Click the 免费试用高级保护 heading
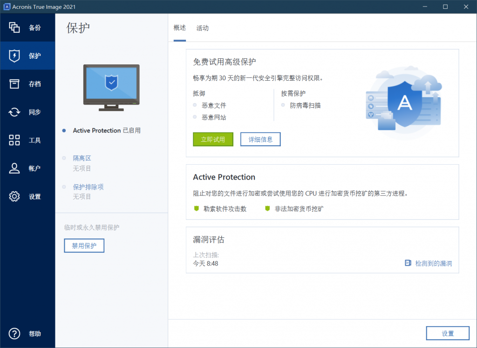Screen dimensions: 477x348 225,62
